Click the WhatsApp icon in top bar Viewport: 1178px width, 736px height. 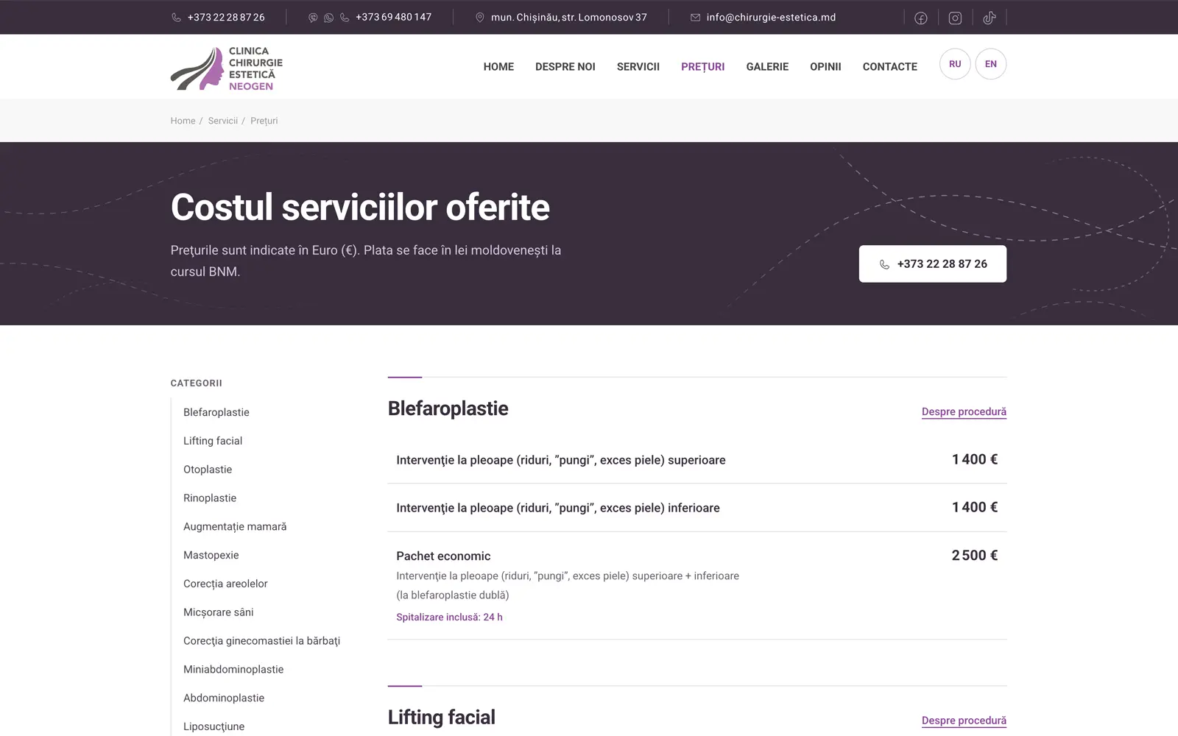point(328,18)
